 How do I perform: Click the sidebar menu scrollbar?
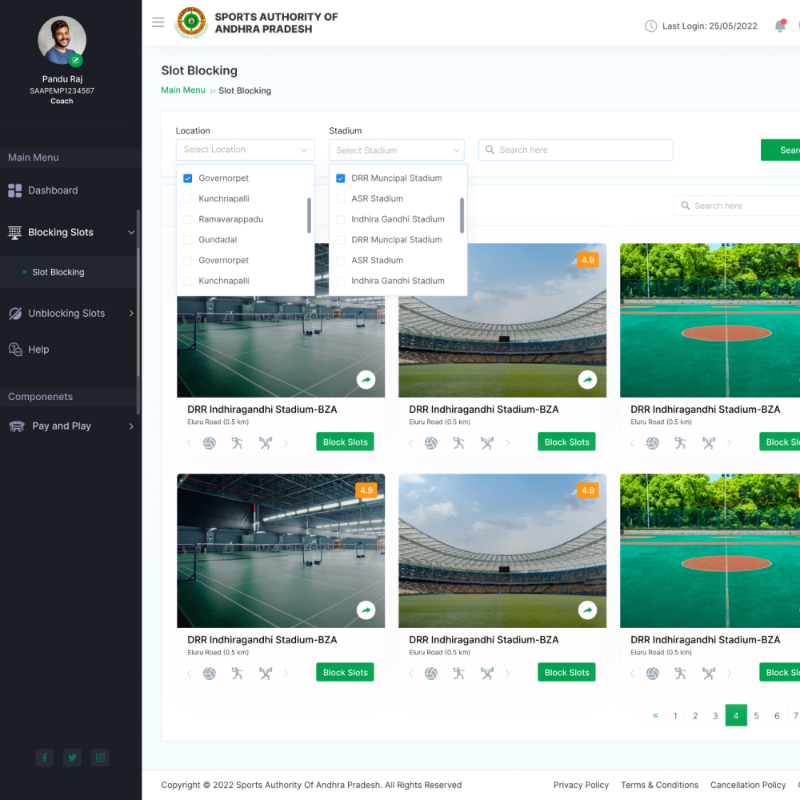[138, 312]
